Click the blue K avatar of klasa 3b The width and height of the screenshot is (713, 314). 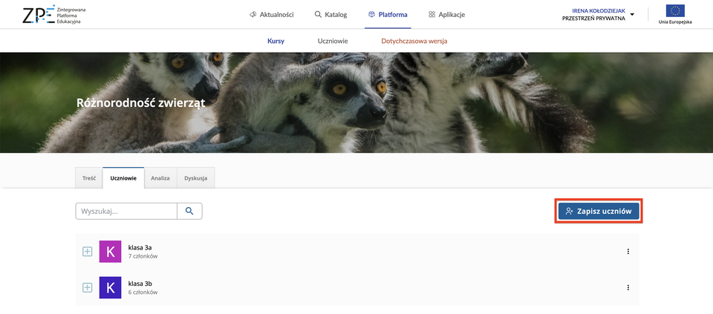pyautogui.click(x=110, y=287)
